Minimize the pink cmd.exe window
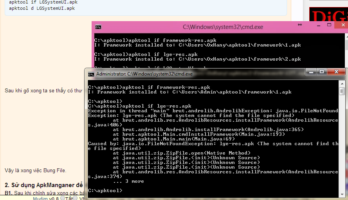 [x=319, y=25]
